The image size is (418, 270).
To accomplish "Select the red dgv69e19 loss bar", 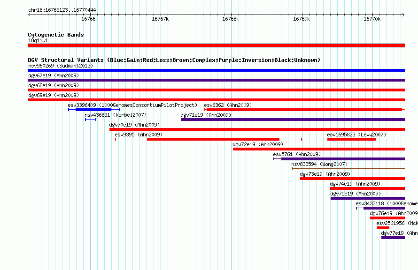I will click(x=216, y=100).
